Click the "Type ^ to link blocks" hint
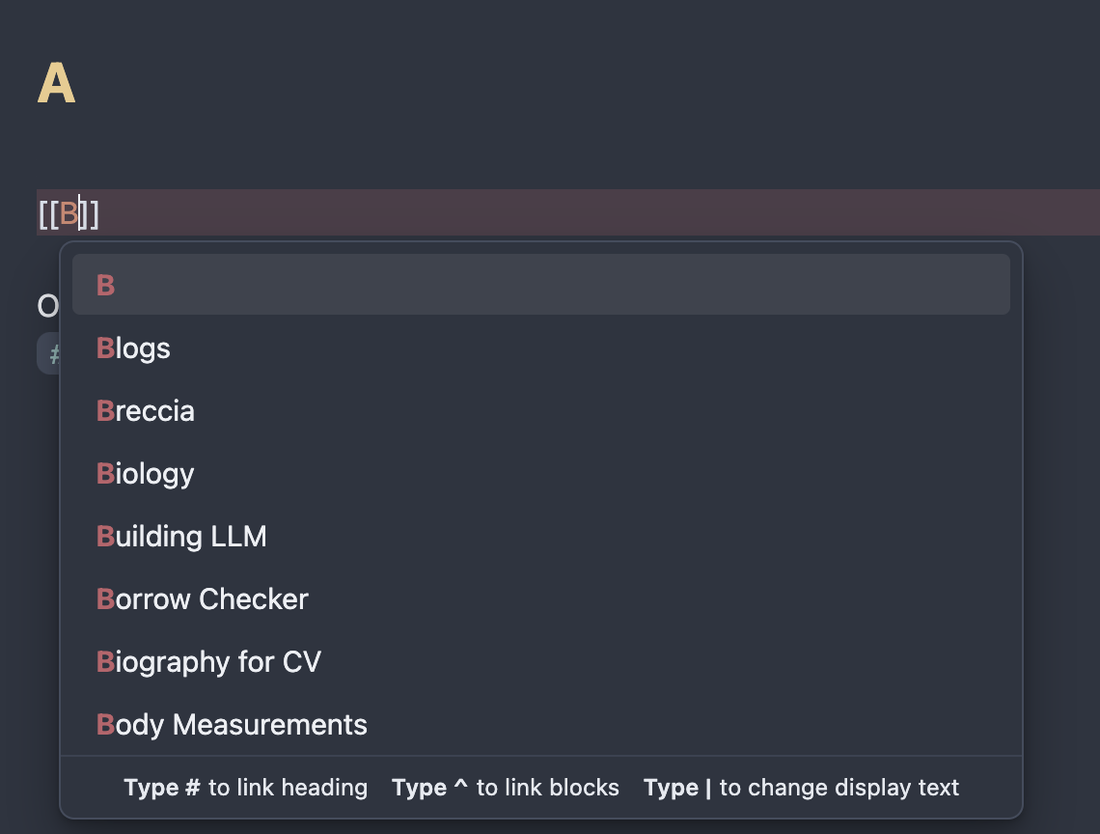1100x834 pixels. 506,788
